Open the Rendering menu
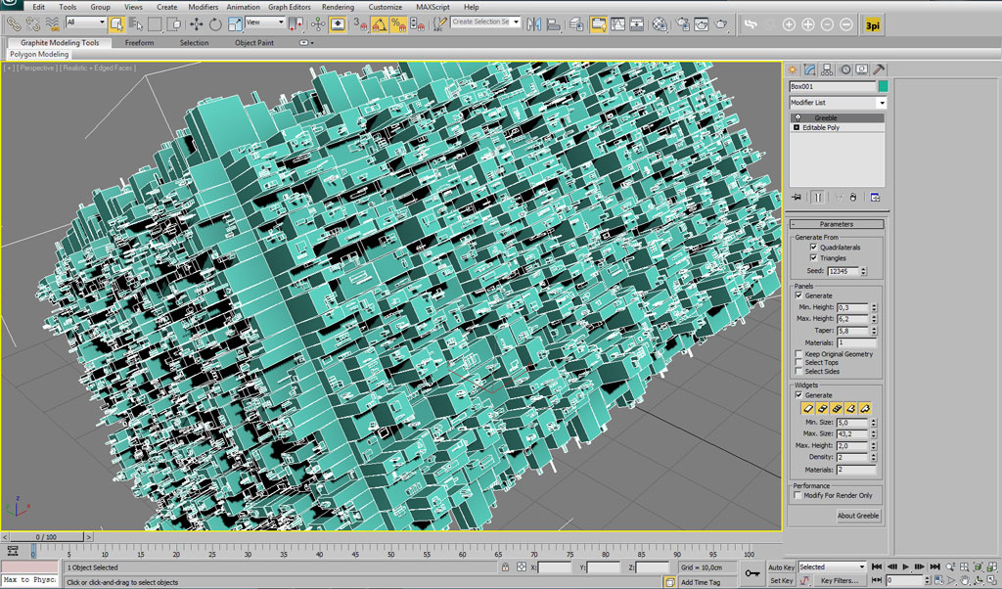Image resolution: width=1002 pixels, height=589 pixels. [x=338, y=7]
